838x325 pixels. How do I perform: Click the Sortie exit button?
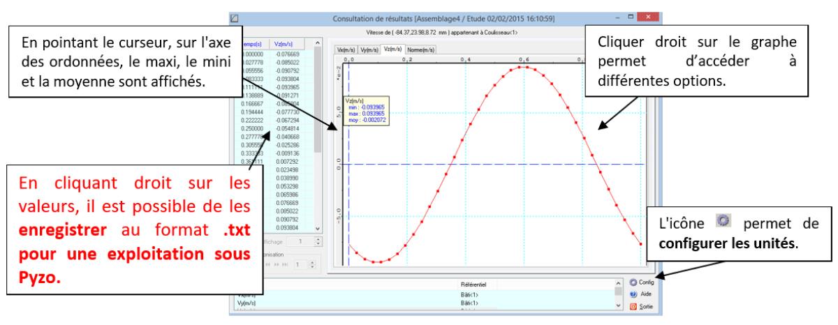[x=642, y=306]
